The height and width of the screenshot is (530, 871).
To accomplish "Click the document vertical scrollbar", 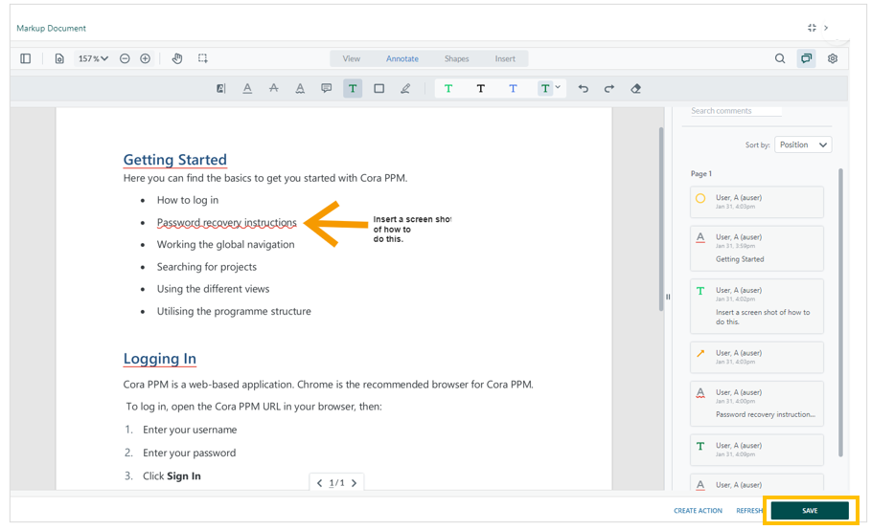I will 661,219.
